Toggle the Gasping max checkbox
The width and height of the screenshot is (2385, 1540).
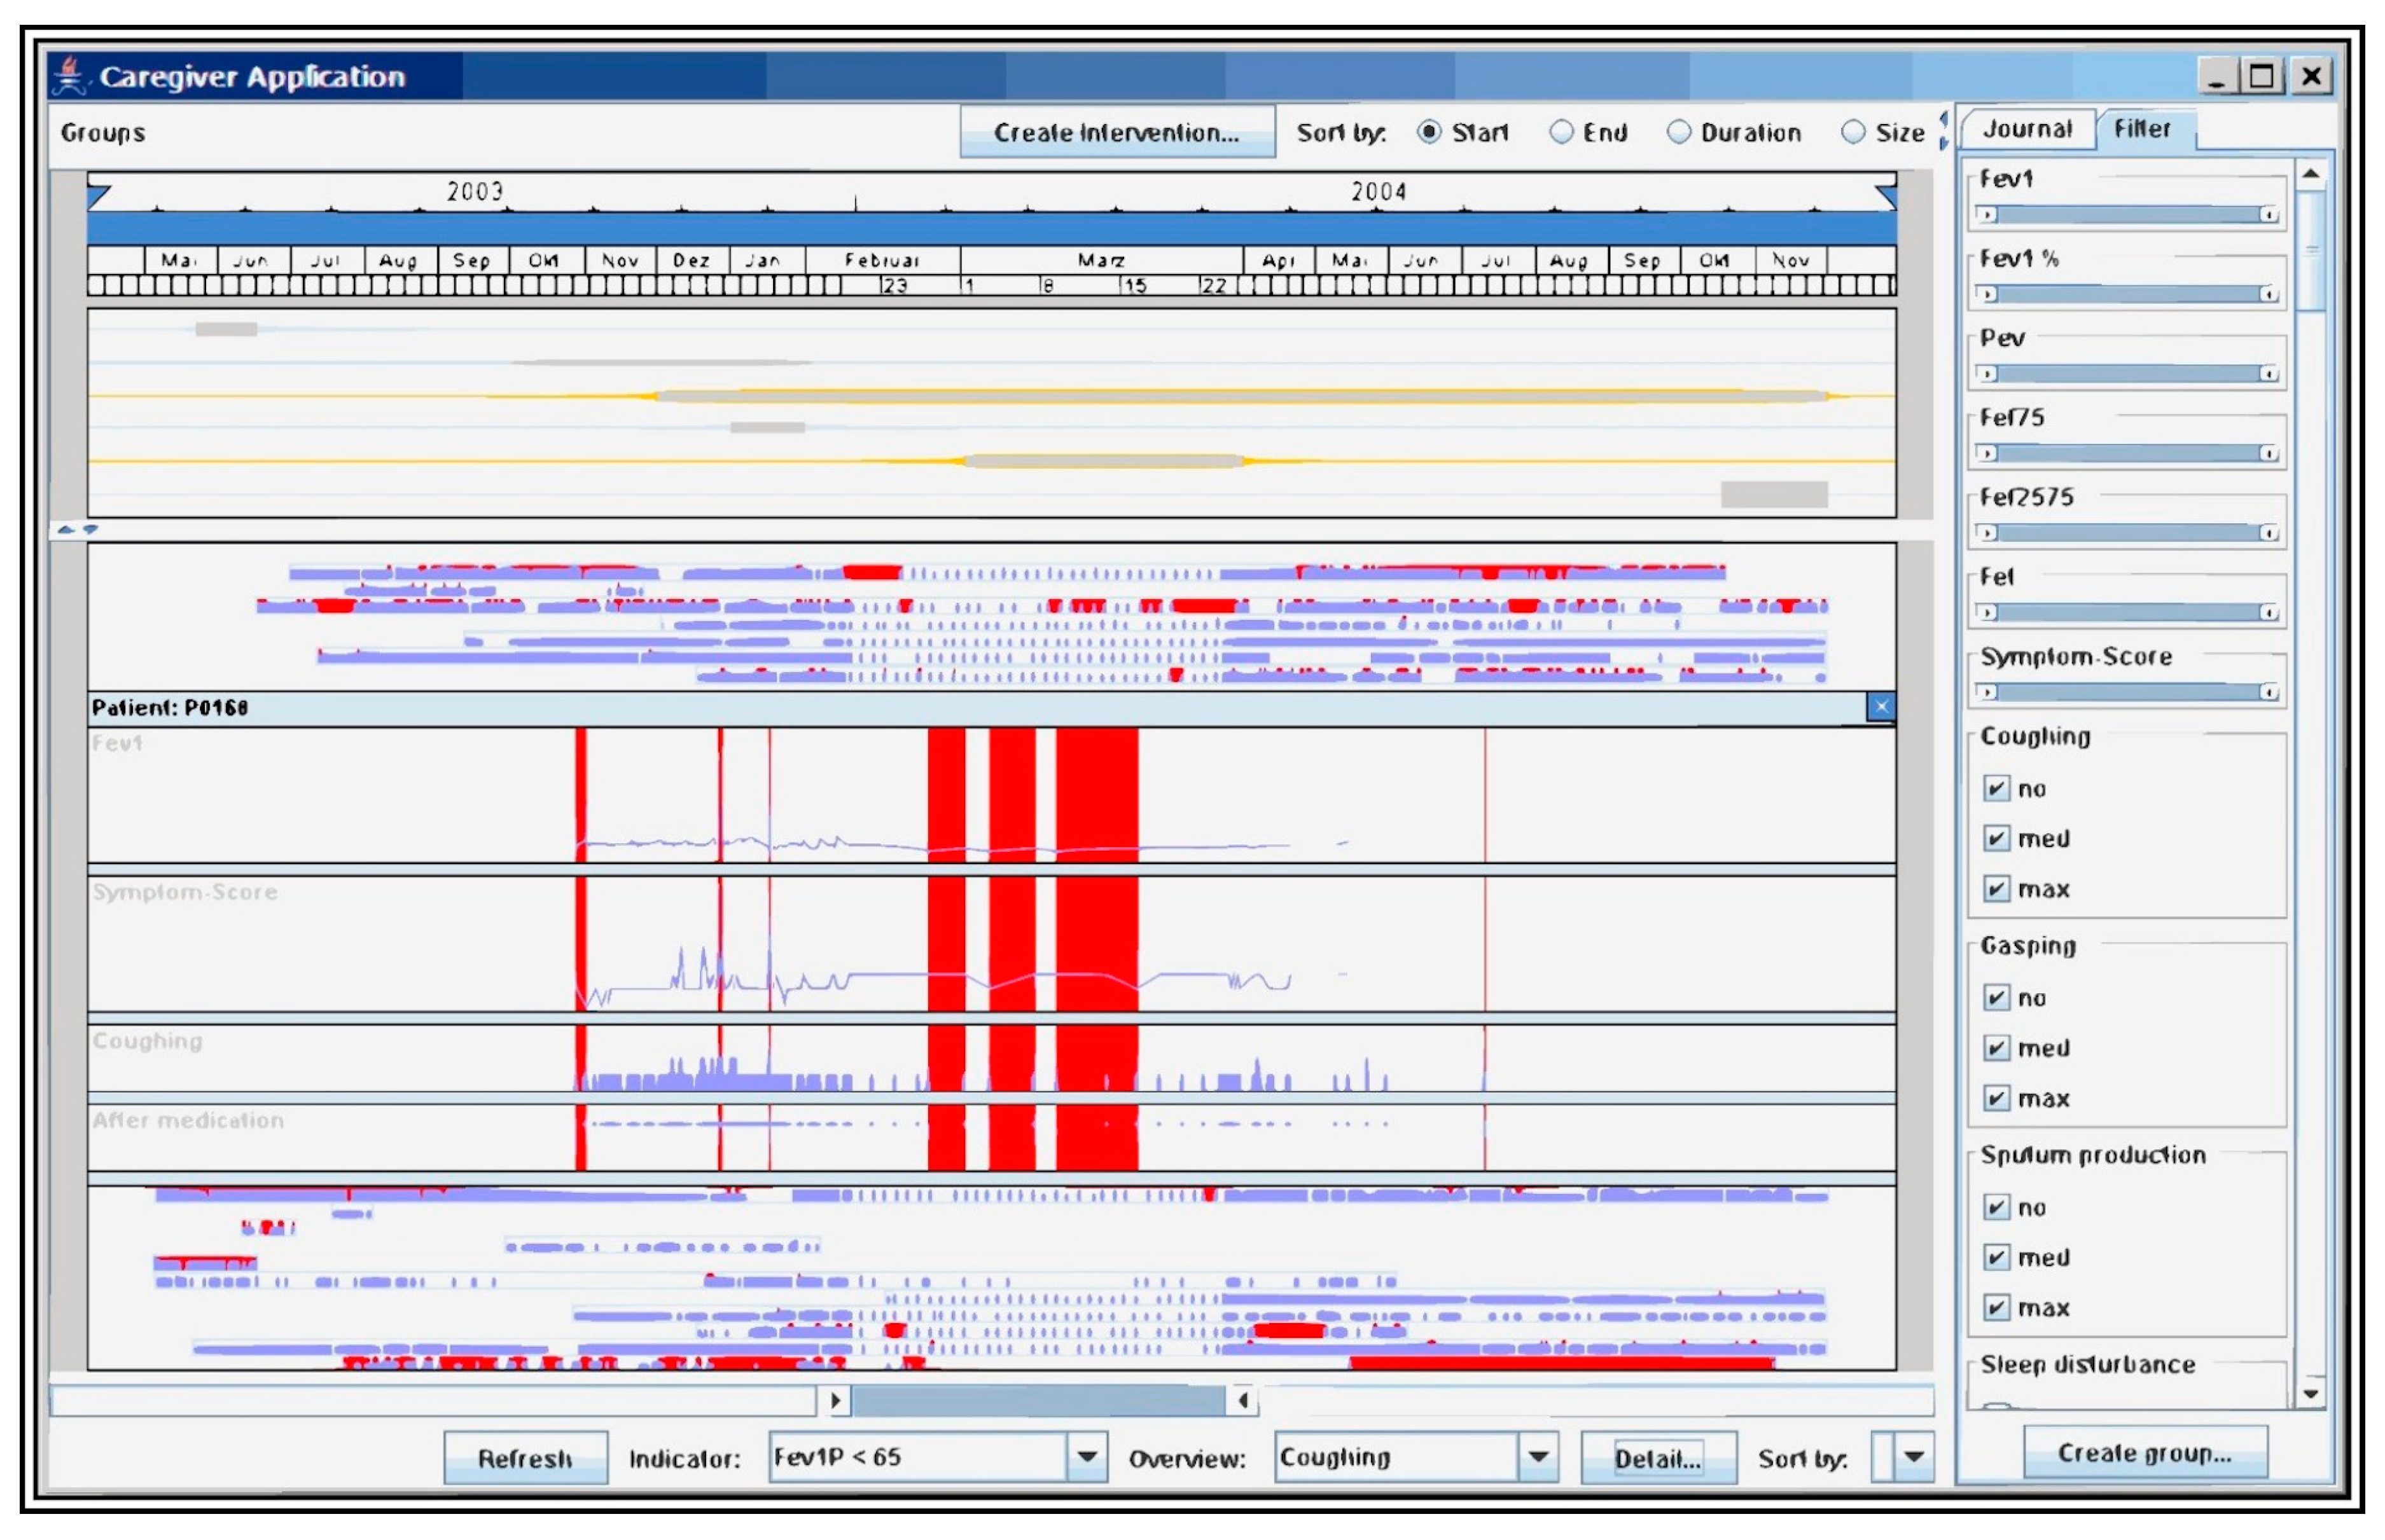(x=1996, y=1098)
